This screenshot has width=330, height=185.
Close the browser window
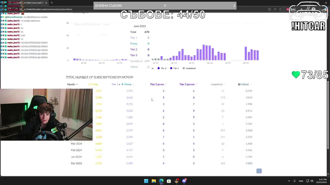tap(326, 3)
